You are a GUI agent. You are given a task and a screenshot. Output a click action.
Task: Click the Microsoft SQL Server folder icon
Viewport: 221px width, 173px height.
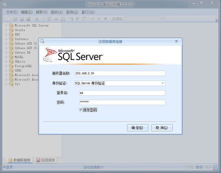coord(11,25)
